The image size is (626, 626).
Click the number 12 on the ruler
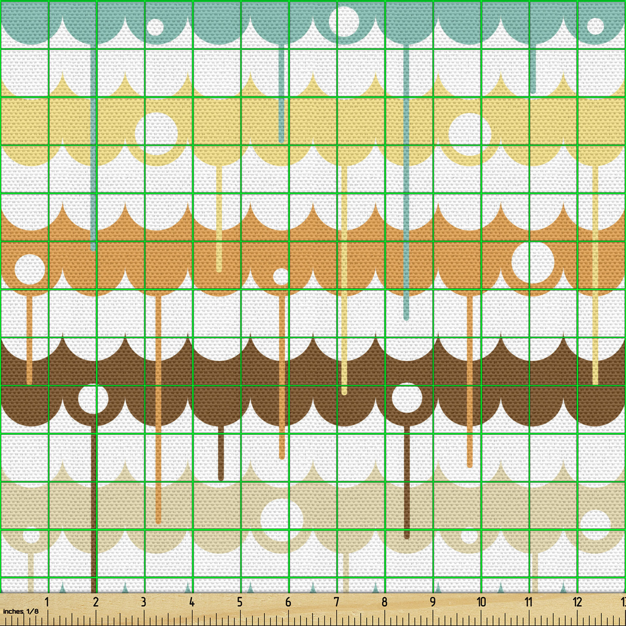coord(577,602)
